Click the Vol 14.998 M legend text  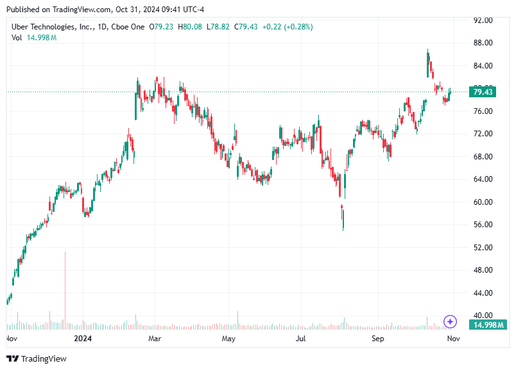(x=34, y=38)
